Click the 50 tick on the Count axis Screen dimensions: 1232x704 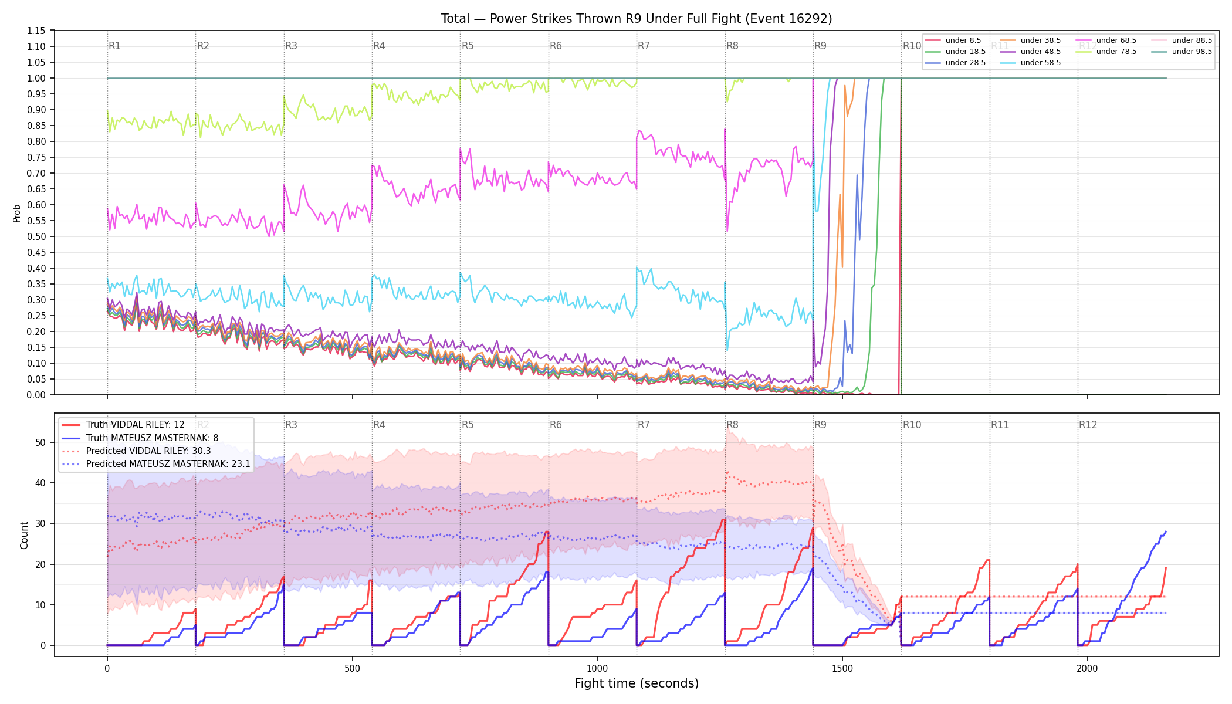coord(40,442)
